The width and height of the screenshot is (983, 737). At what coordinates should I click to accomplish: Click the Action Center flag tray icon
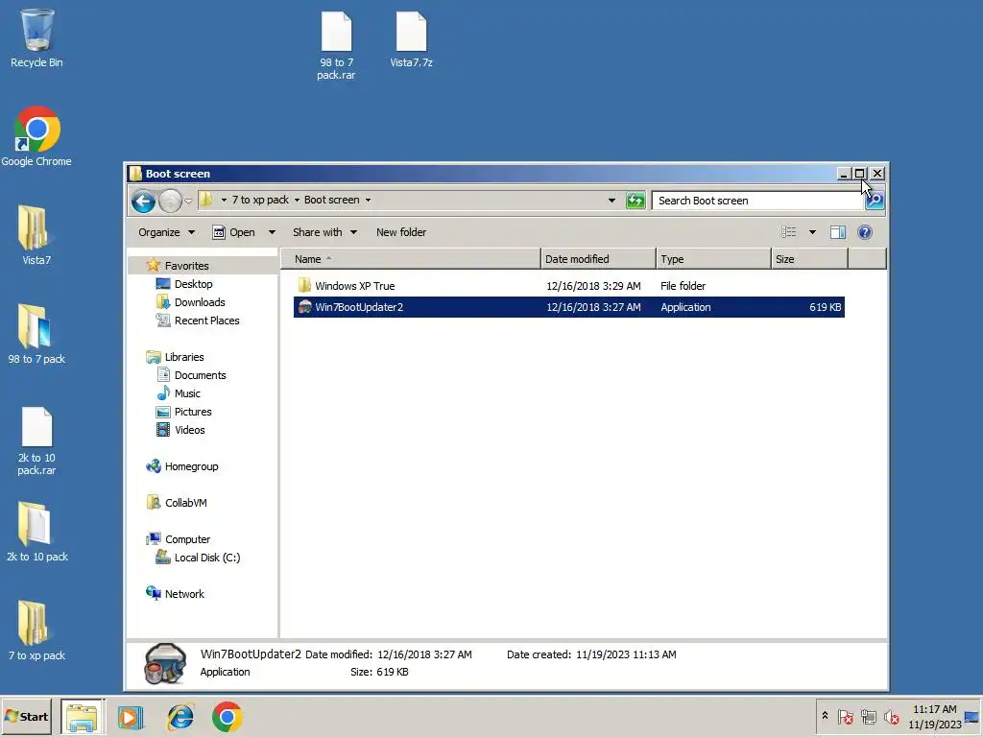click(845, 717)
